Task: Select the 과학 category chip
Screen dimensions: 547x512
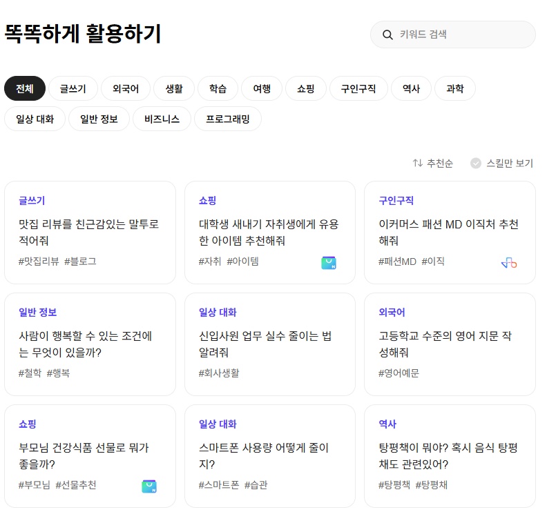Action: tap(455, 88)
